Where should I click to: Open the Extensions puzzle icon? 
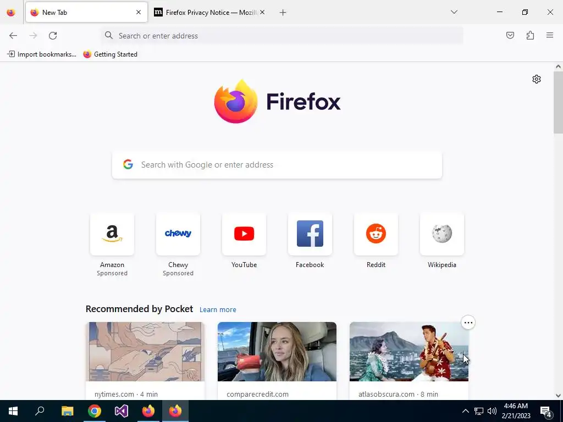click(530, 35)
